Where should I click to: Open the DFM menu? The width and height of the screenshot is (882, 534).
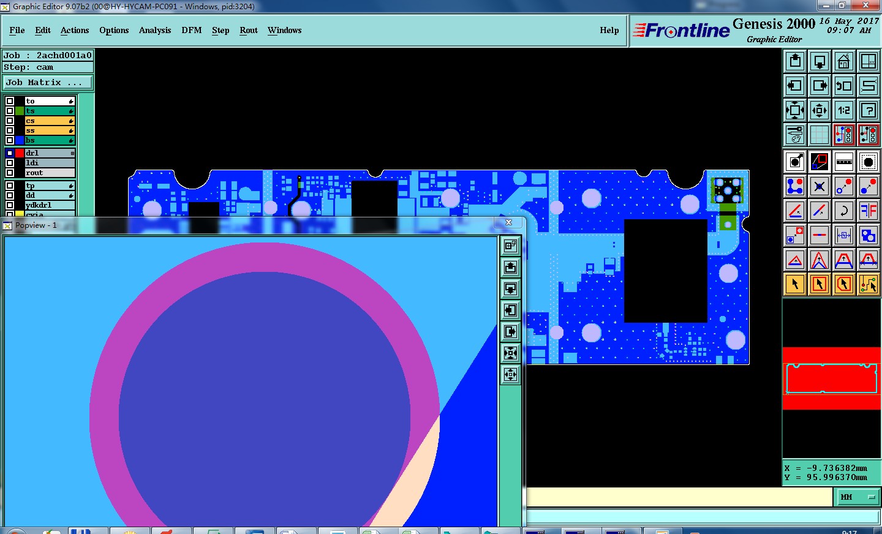point(192,30)
